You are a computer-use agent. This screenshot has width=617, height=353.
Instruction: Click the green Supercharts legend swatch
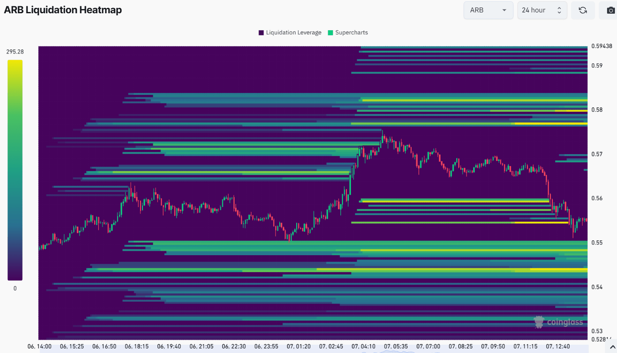(330, 33)
